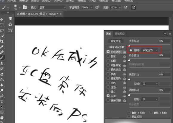Screen dimensions: 173x123
Task: Select the 未标题-1 document tab
Action: point(37,14)
